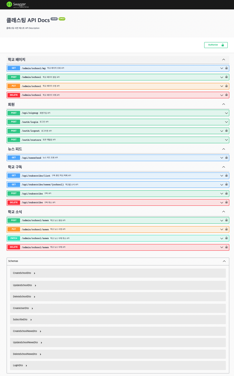Image resolution: width=234 pixels, height=376 pixels.
Task: Collapse the Schemas panel
Action: [x=224, y=261]
